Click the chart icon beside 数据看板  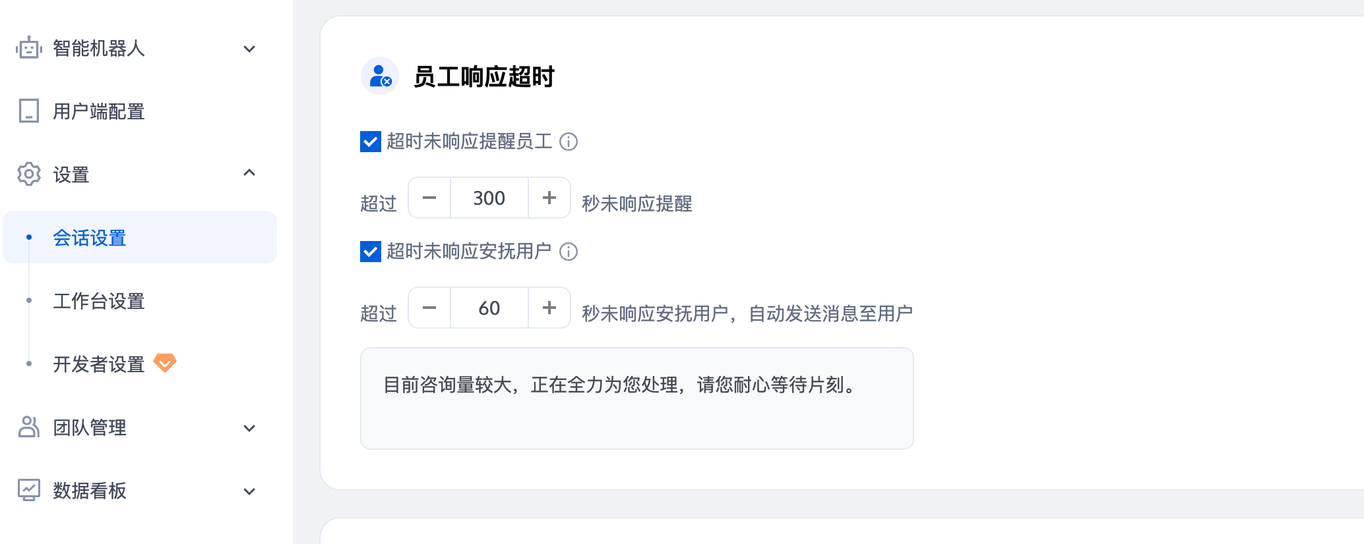pyautogui.click(x=29, y=490)
